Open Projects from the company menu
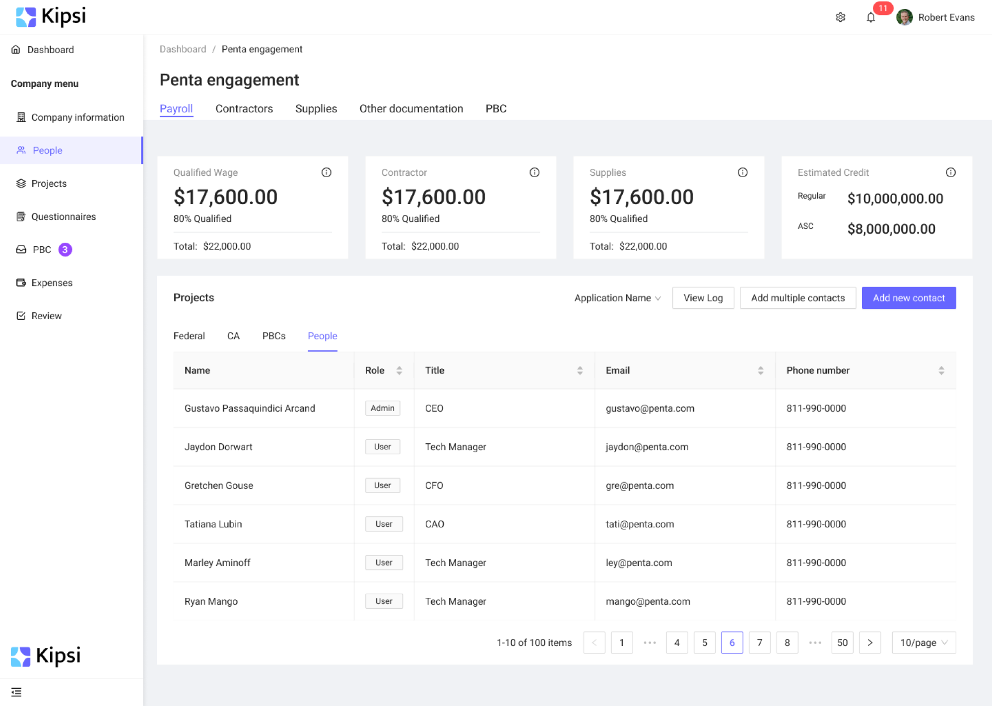Image resolution: width=992 pixels, height=706 pixels. (x=49, y=183)
